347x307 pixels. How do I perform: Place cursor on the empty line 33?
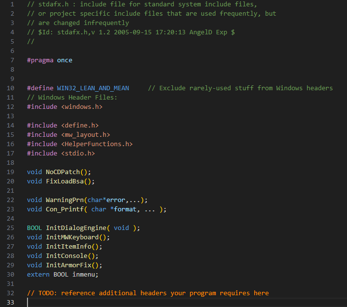point(147,302)
